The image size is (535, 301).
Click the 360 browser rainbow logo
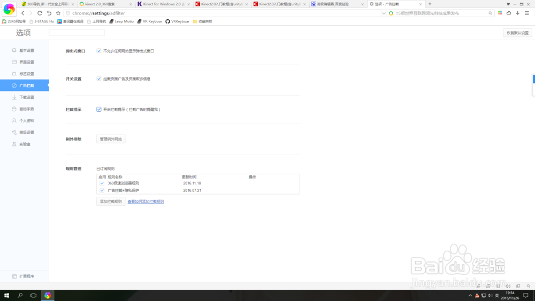[9, 9]
